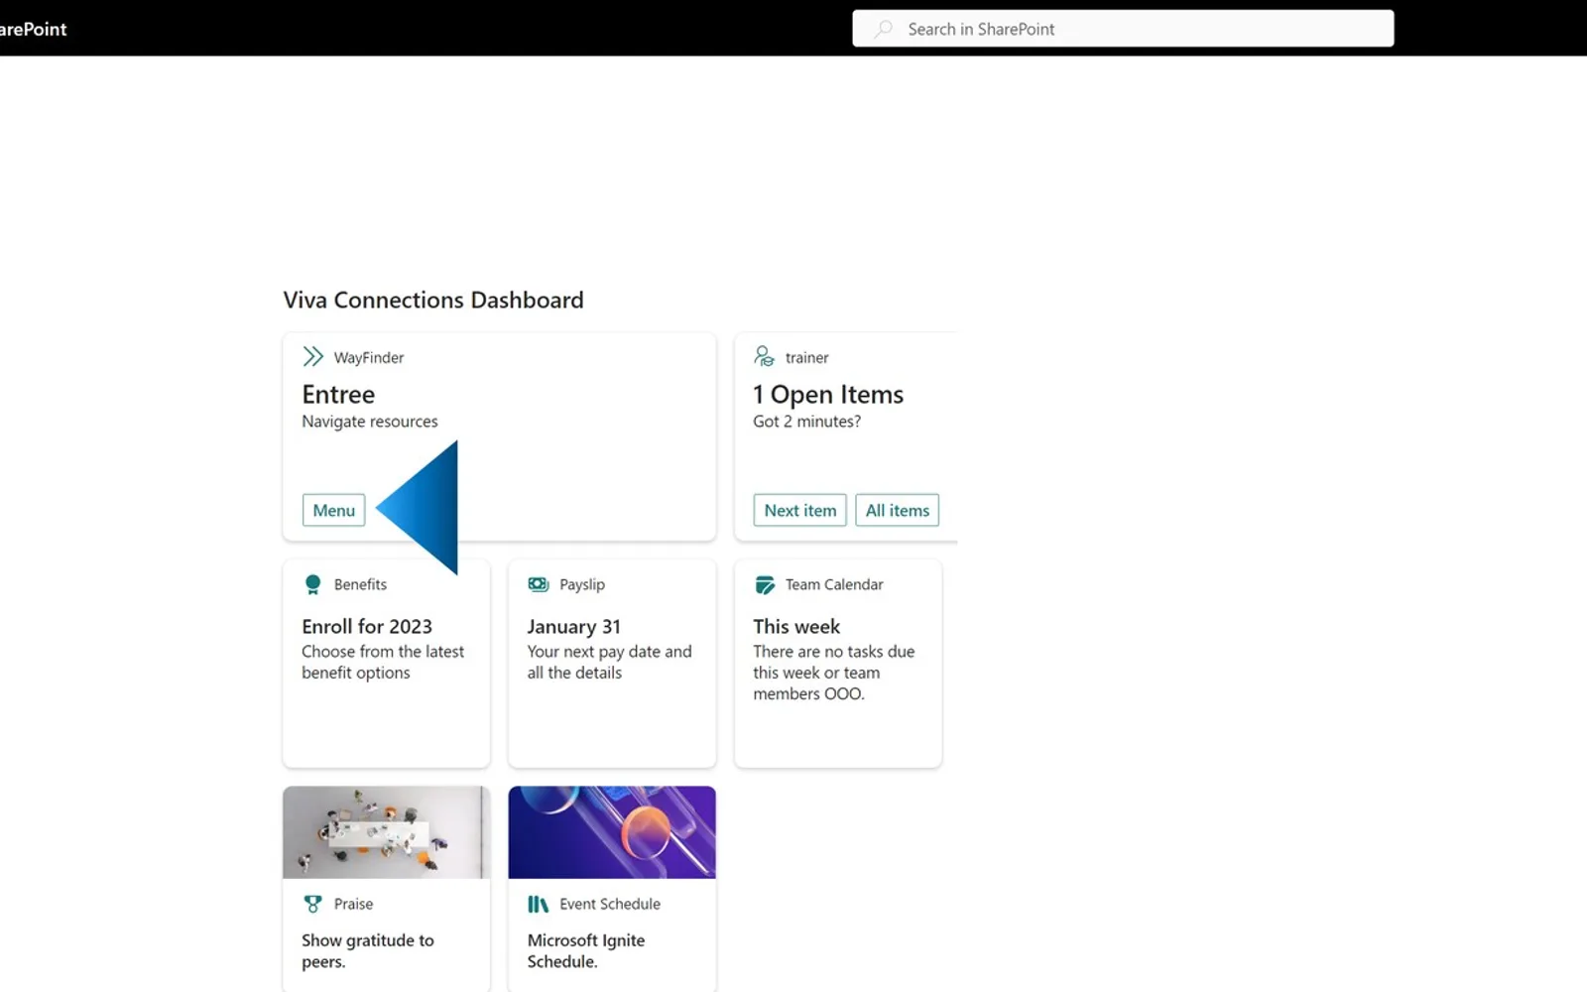Click the Praise trophy icon
The width and height of the screenshot is (1587, 992).
coord(312,904)
